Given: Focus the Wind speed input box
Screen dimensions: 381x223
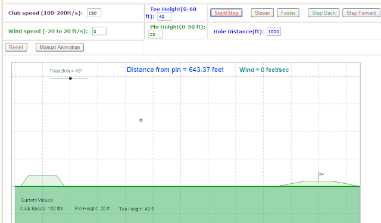Looking at the screenshot, I should click(x=99, y=31).
